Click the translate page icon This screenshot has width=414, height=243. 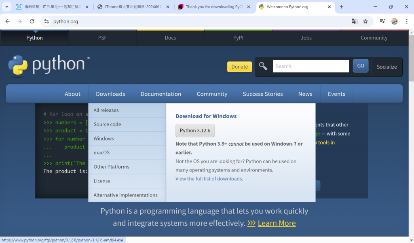(354, 21)
